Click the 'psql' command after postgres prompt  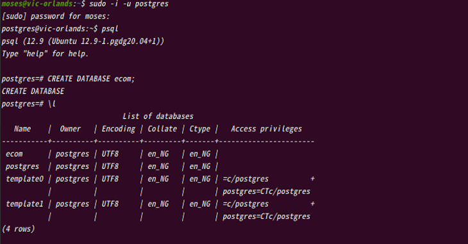(110, 29)
